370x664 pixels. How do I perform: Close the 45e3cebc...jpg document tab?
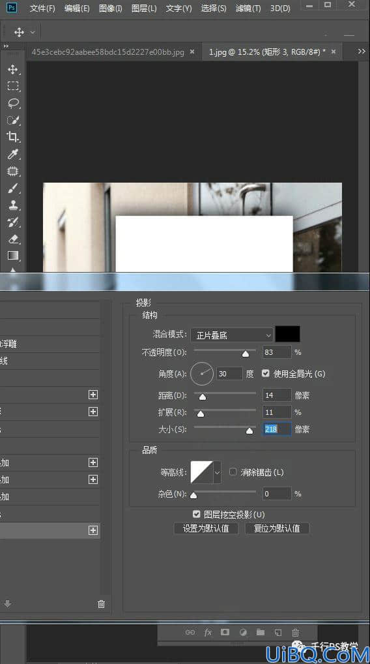(x=192, y=52)
